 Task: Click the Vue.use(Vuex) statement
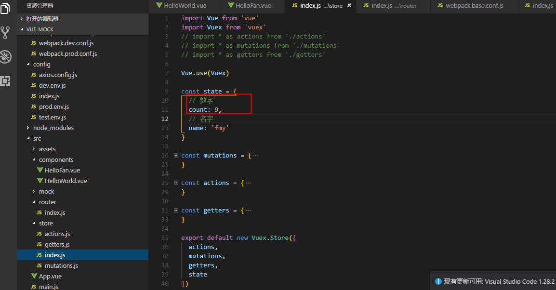pyautogui.click(x=205, y=73)
